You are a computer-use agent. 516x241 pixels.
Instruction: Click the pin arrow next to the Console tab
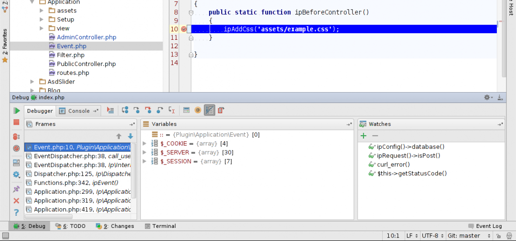point(96,111)
